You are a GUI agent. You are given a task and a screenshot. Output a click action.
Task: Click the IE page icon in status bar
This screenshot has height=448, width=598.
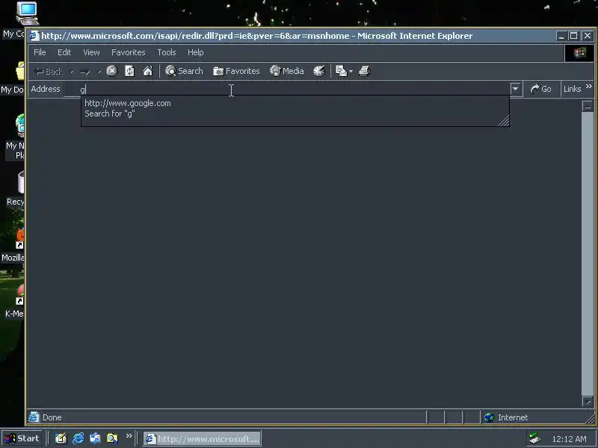coord(34,417)
